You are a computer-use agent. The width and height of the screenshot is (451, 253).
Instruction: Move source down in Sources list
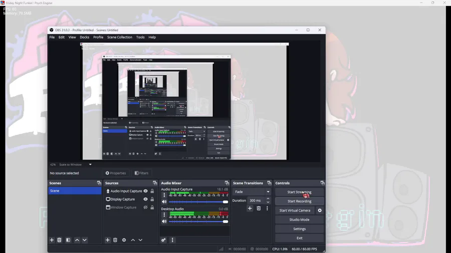coord(140,240)
